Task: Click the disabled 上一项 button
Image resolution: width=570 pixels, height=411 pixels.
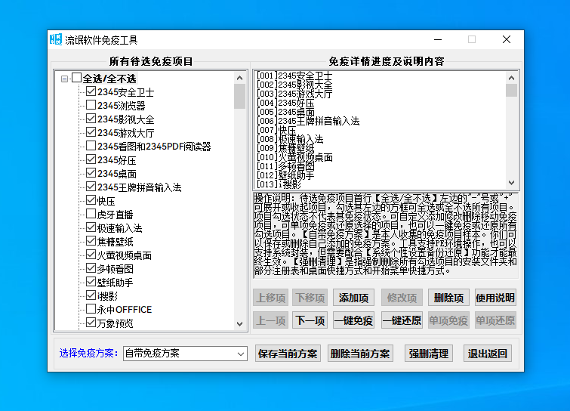Action: (271, 320)
